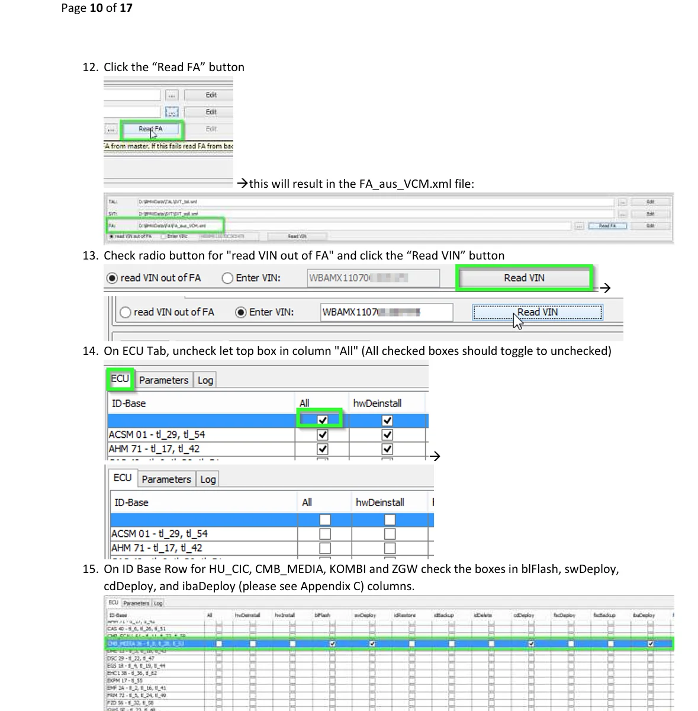Screen dimensions: 698x711
Task: Click the Read FA button
Action: 151,129
